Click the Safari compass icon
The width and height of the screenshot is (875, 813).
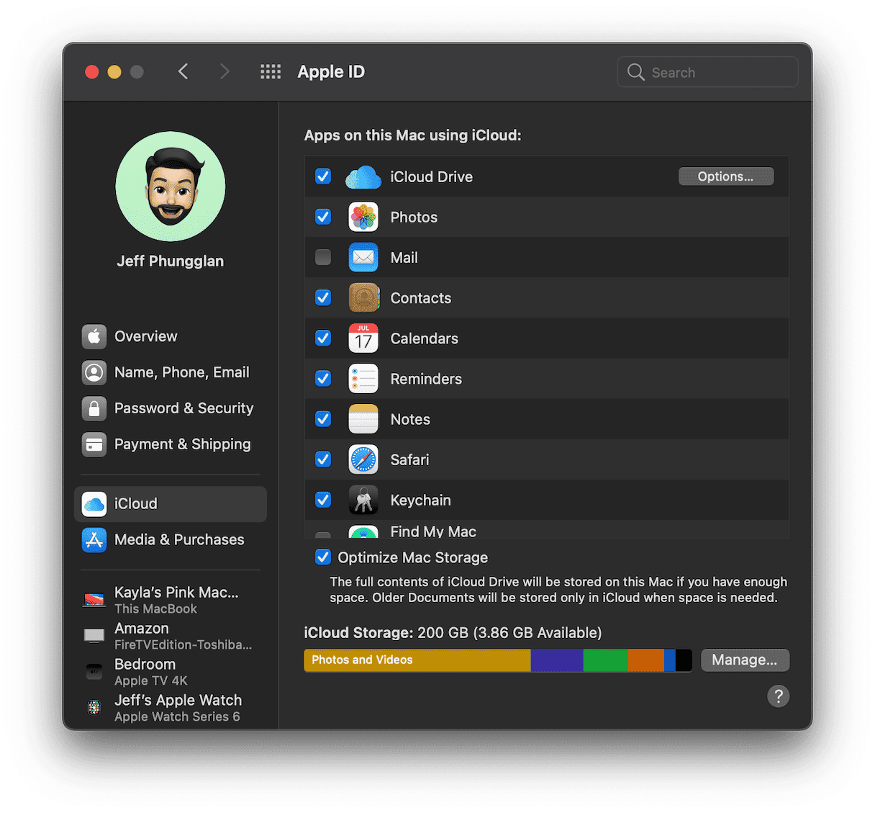[363, 459]
